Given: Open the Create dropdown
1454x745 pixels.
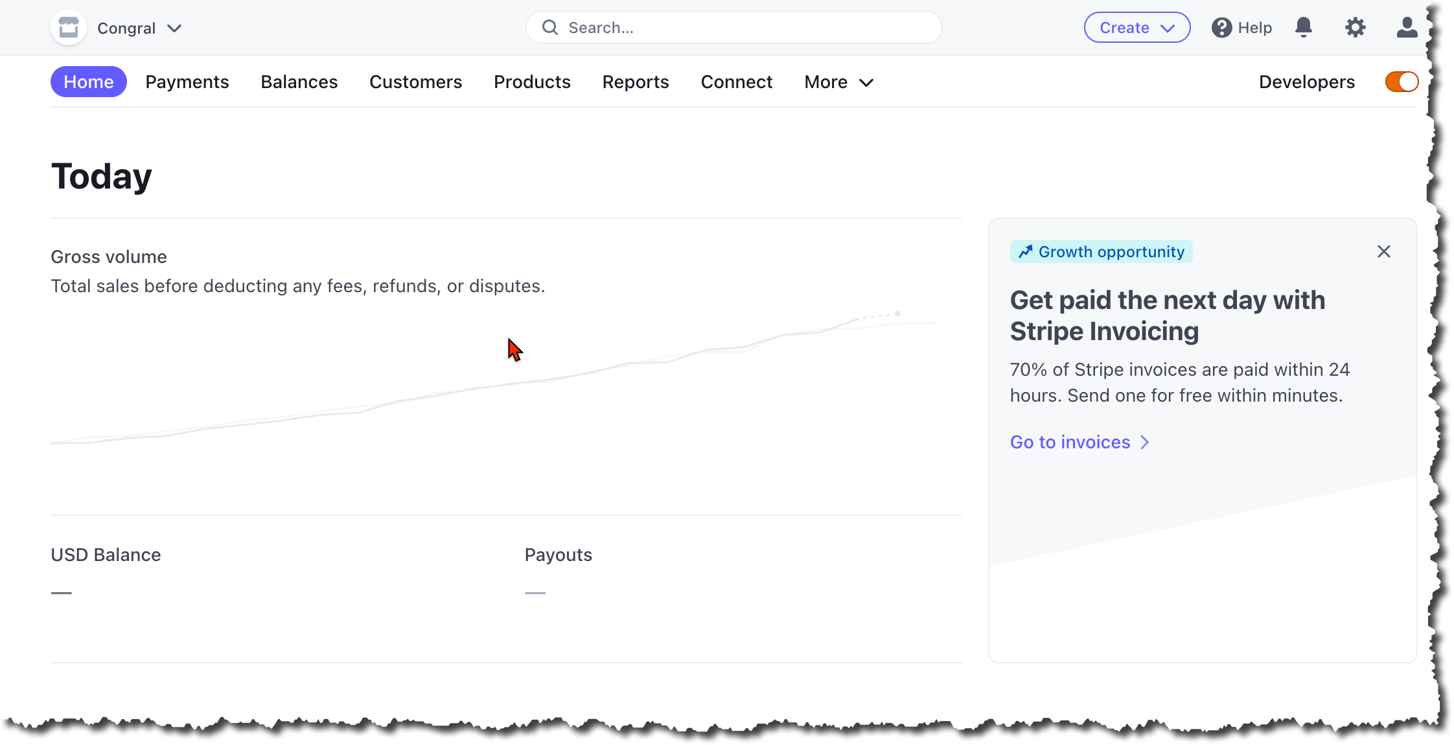Looking at the screenshot, I should pyautogui.click(x=1137, y=27).
